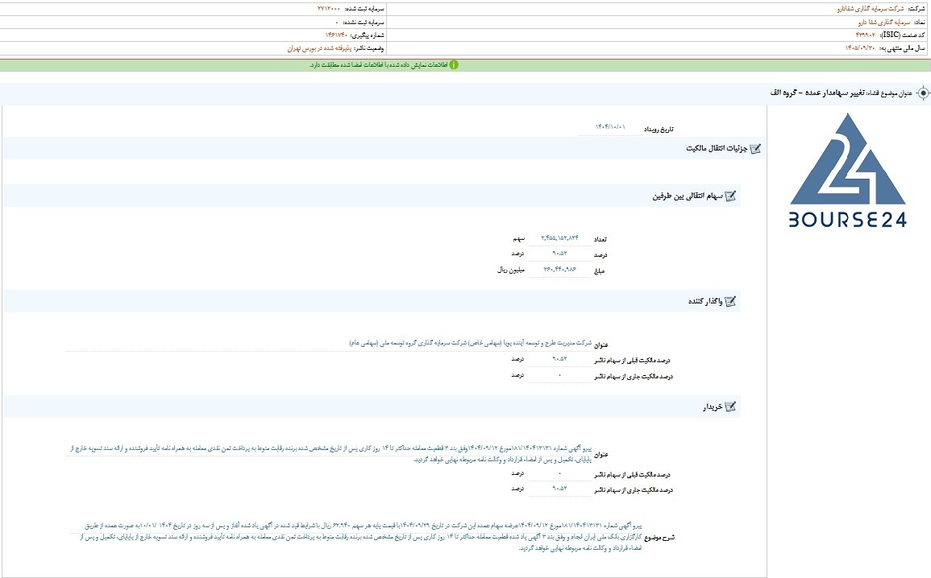Click the شرح موضوع label

point(659,538)
